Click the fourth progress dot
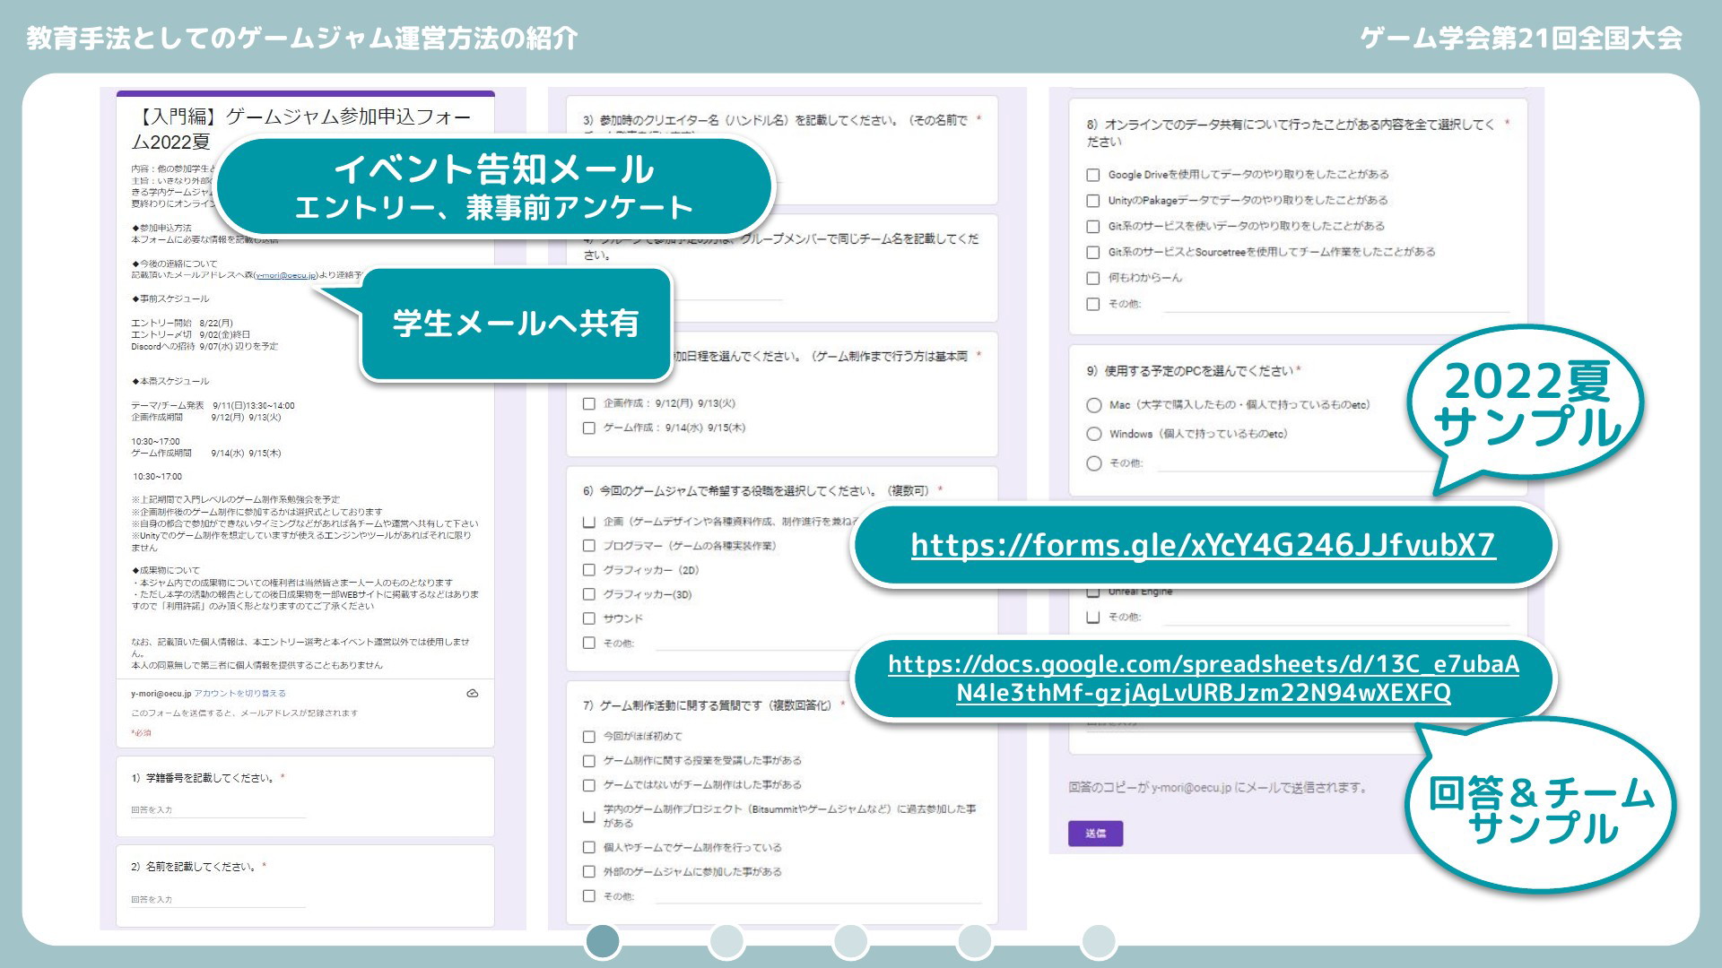The height and width of the screenshot is (968, 1722). tap(974, 941)
